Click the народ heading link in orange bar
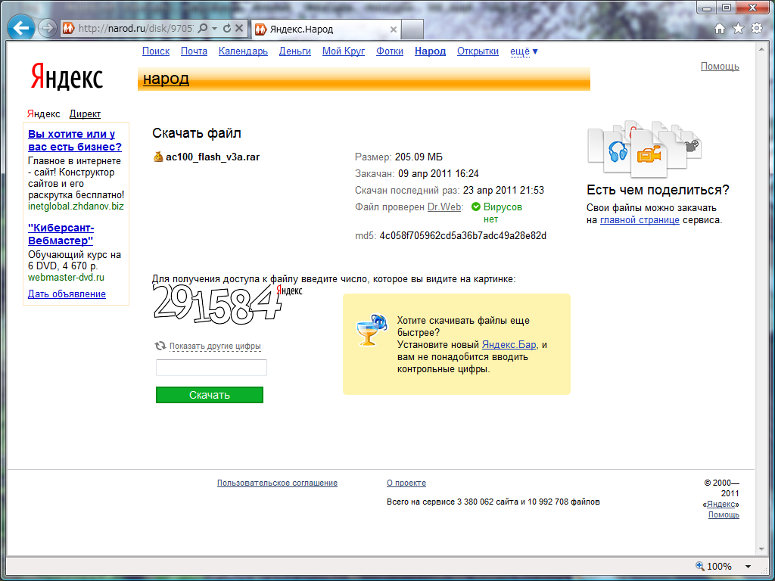 pos(166,79)
